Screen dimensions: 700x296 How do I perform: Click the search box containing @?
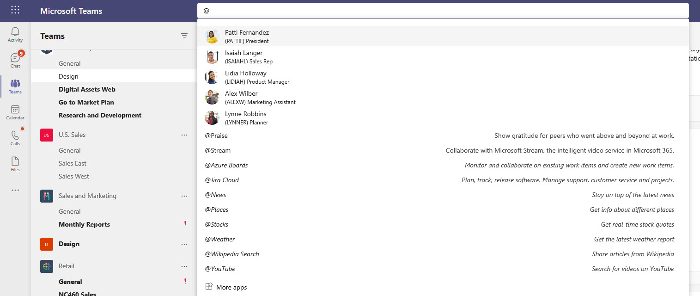click(443, 11)
